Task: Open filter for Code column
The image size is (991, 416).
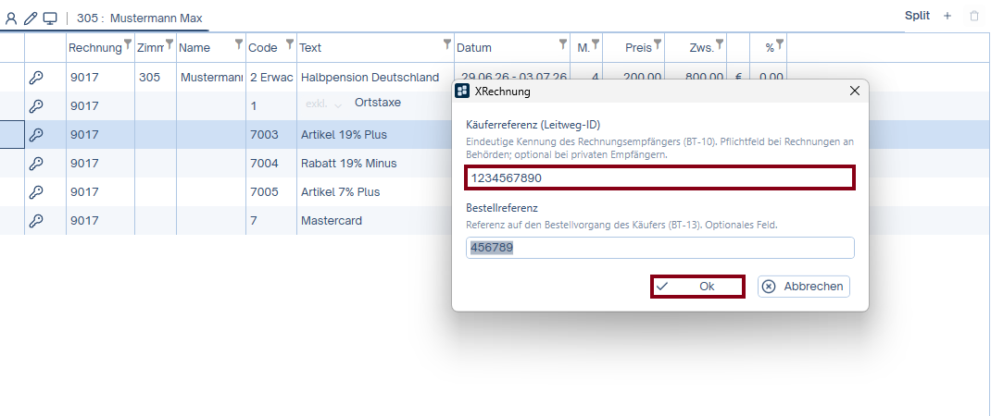Action: pyautogui.click(x=290, y=43)
